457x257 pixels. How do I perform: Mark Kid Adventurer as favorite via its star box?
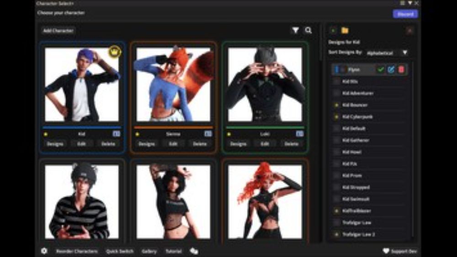click(337, 93)
